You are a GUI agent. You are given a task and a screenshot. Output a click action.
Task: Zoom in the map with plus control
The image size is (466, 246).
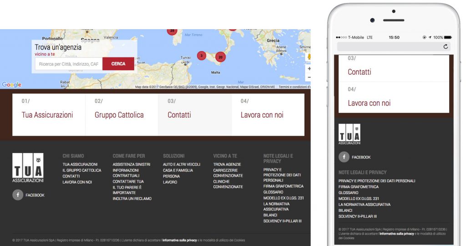(309, 68)
